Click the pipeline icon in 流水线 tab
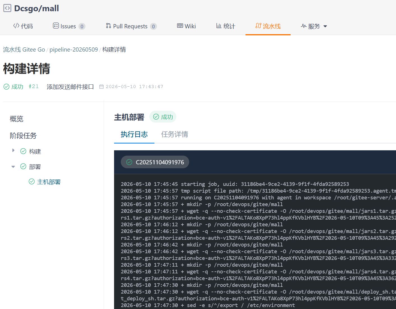 click(x=258, y=26)
